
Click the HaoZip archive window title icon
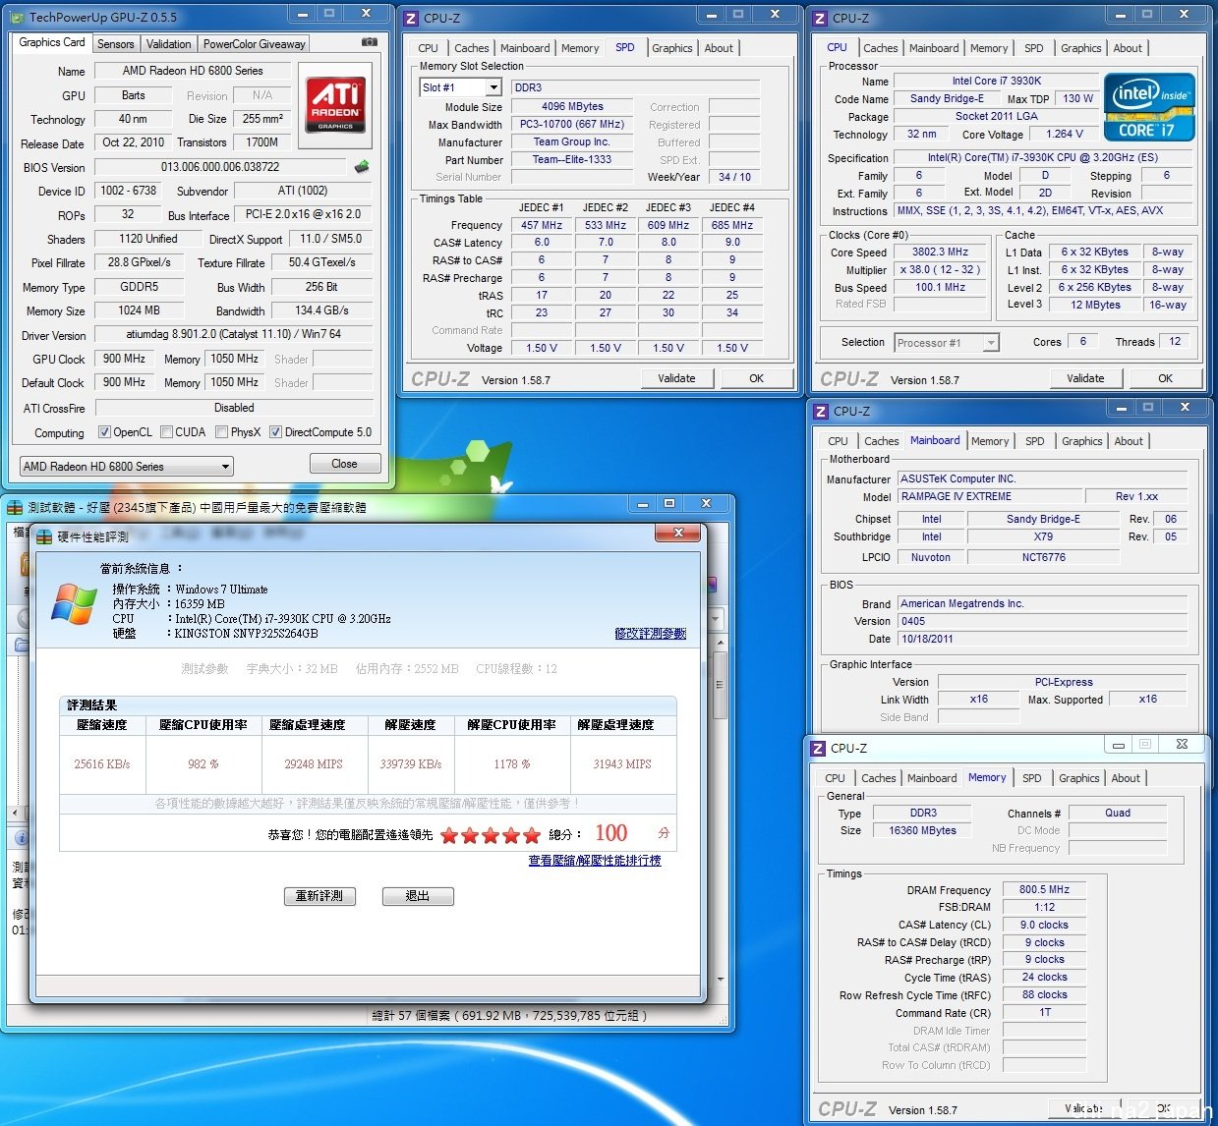point(16,507)
